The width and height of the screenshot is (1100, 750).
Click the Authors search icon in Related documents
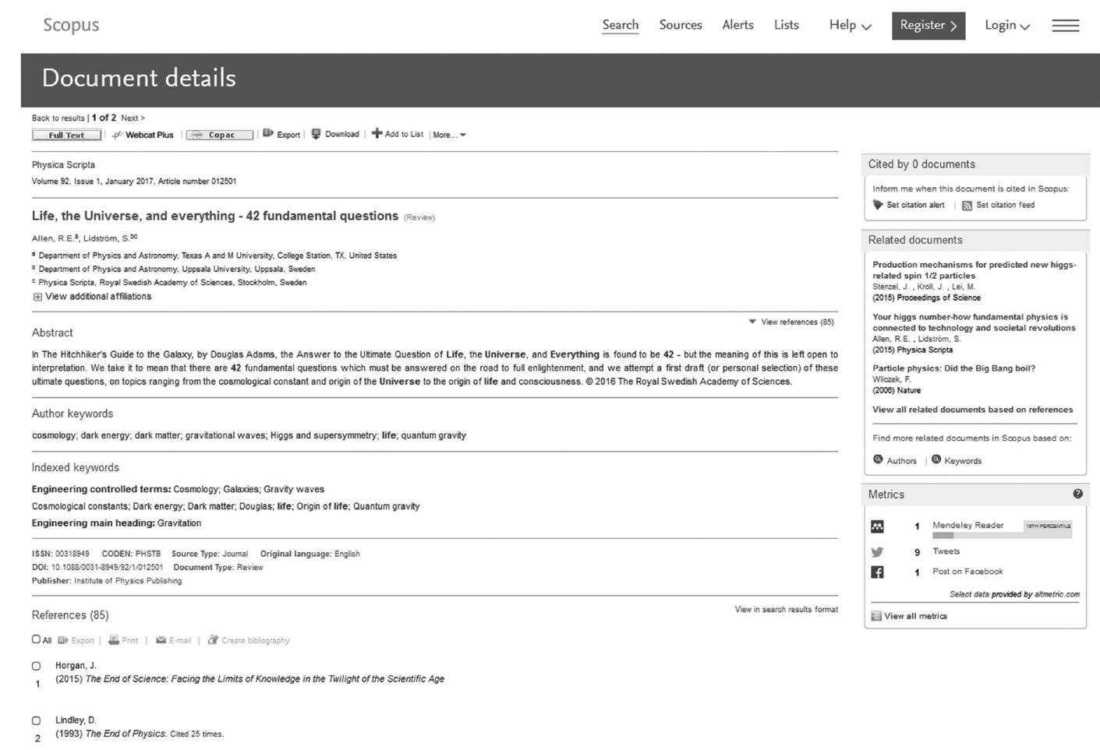click(x=878, y=460)
